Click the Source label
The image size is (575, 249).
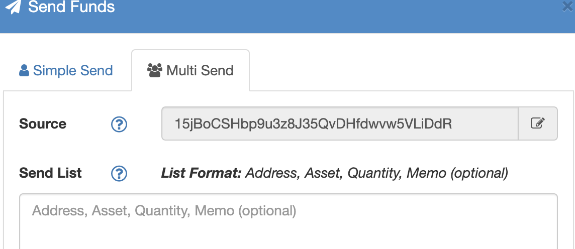point(43,124)
